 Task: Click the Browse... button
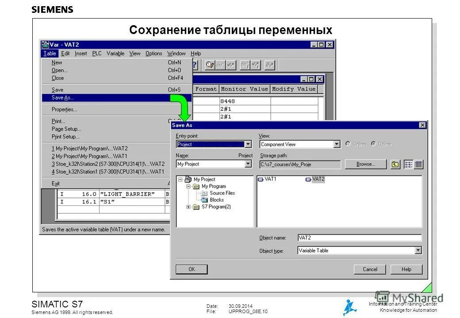pos(365,164)
